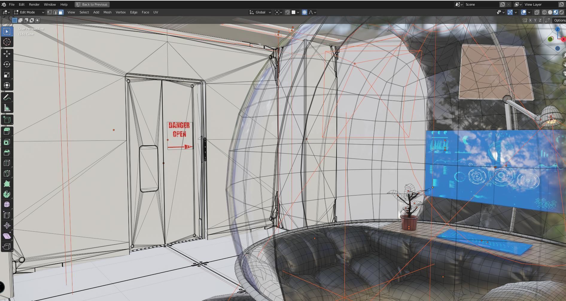Viewport: 566px width, 301px height.
Task: Switch to vertex select mode
Action: (x=50, y=12)
